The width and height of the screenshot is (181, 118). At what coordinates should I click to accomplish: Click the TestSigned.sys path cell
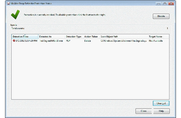[x=124, y=41]
